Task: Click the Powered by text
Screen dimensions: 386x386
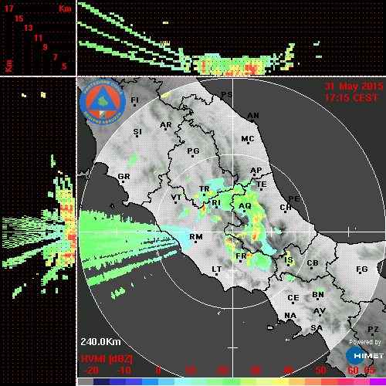Action: tap(365, 342)
